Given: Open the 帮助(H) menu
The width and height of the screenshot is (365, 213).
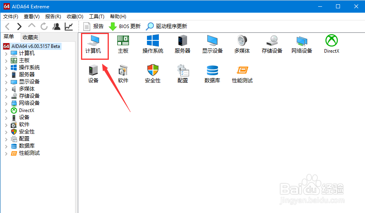Looking at the screenshot, I should [x=118, y=17].
